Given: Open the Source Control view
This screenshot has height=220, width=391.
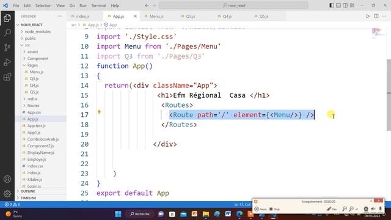Looking at the screenshot, I should point(7,48).
